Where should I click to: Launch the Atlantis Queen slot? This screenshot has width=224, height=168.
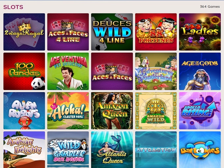click(112, 150)
